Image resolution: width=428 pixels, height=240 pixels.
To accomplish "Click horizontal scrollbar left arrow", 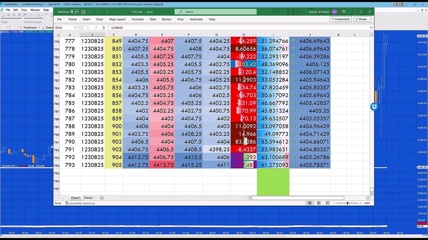I will [x=250, y=198].
